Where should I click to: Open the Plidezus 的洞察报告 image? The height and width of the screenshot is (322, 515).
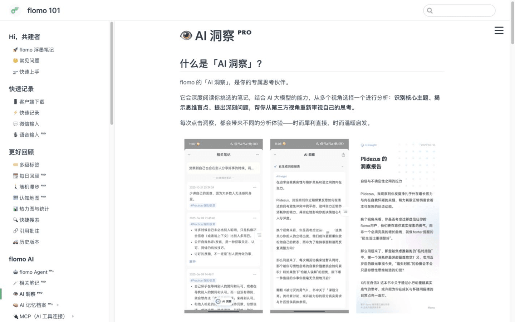398,226
